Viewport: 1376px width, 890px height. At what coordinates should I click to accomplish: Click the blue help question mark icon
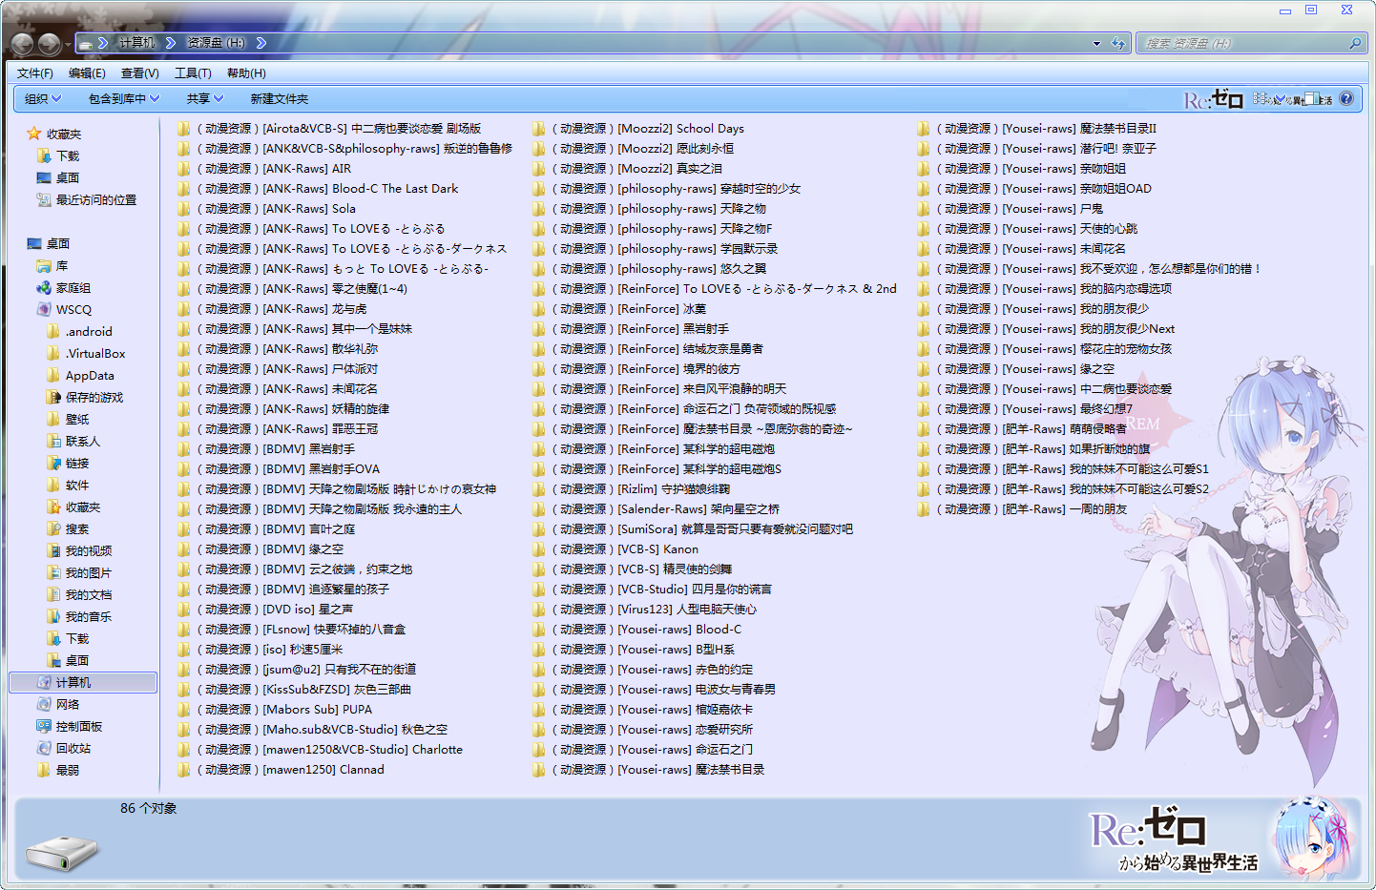tap(1346, 98)
